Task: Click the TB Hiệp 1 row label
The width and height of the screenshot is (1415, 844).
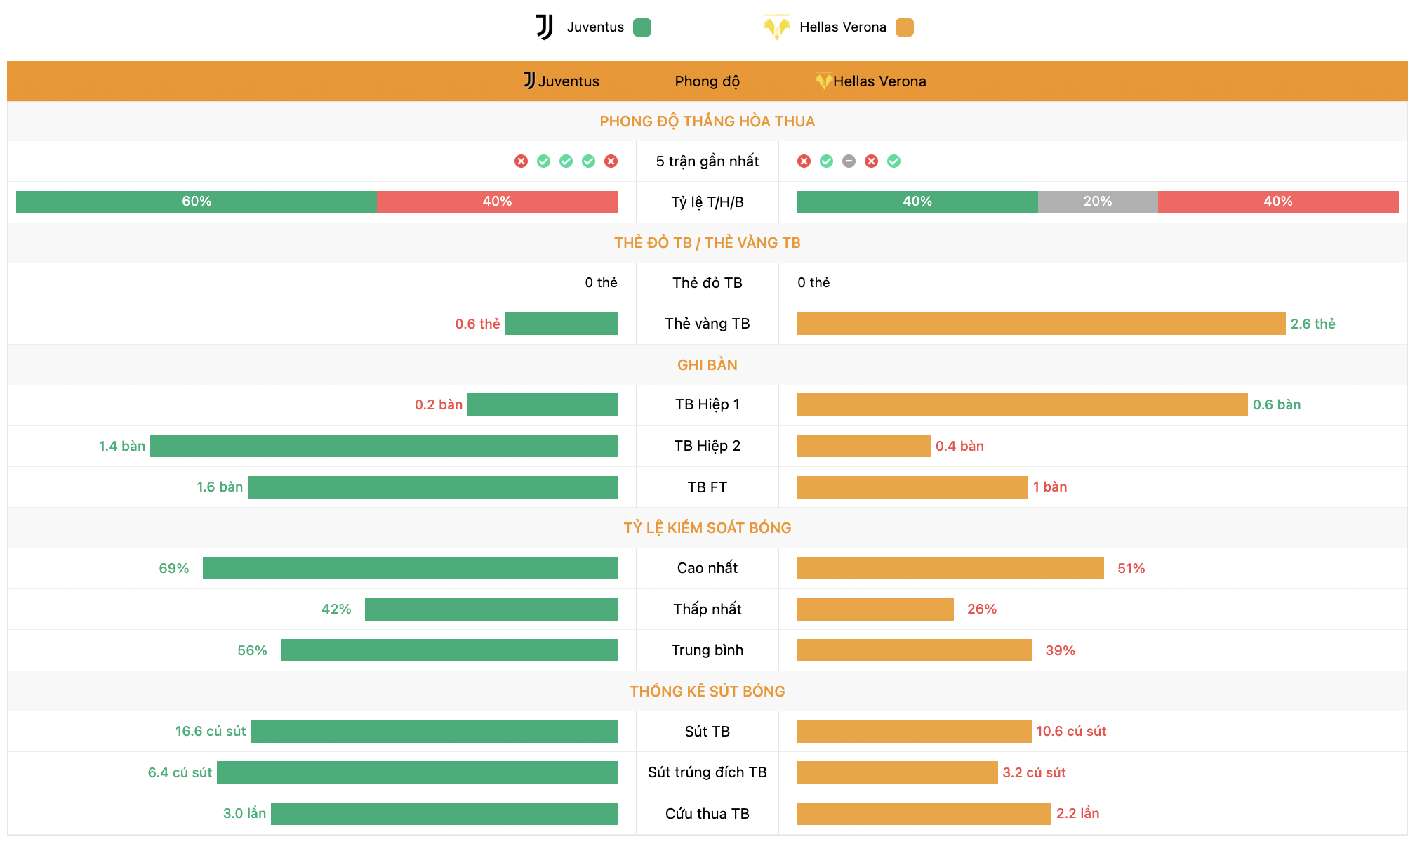Action: pos(707,404)
